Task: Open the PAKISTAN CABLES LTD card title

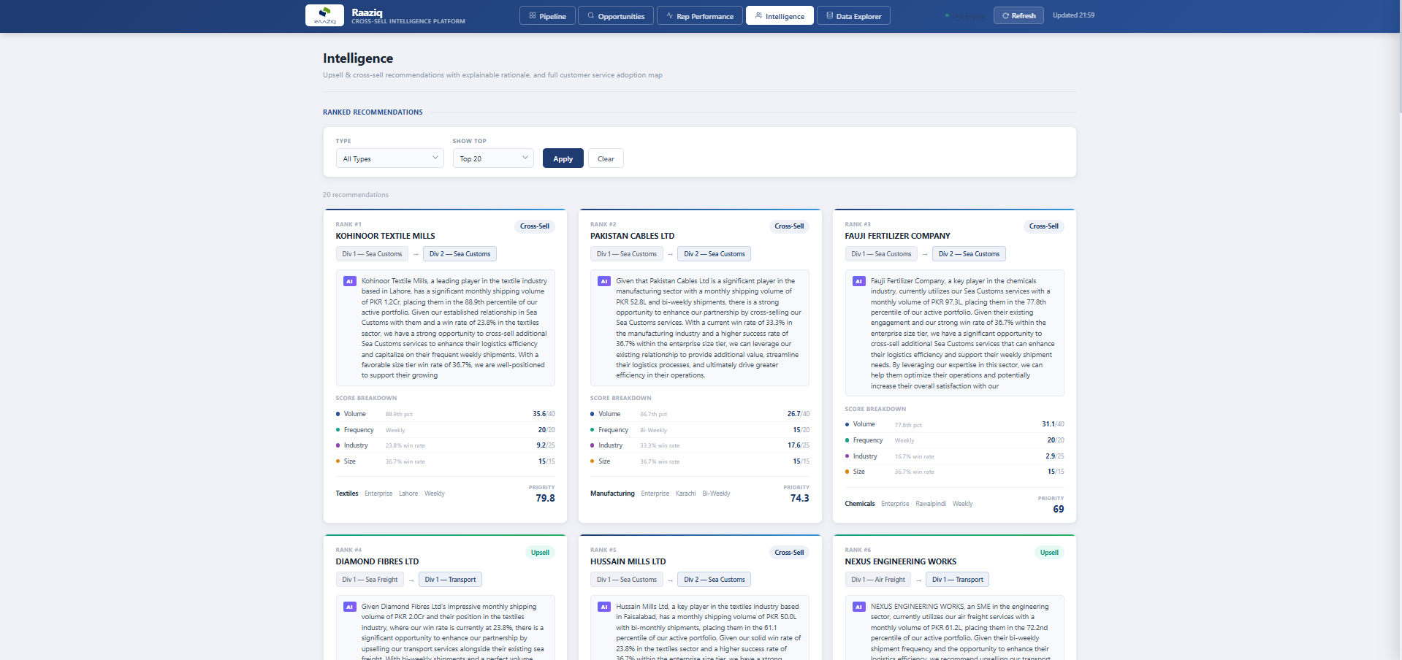Action: pyautogui.click(x=632, y=236)
